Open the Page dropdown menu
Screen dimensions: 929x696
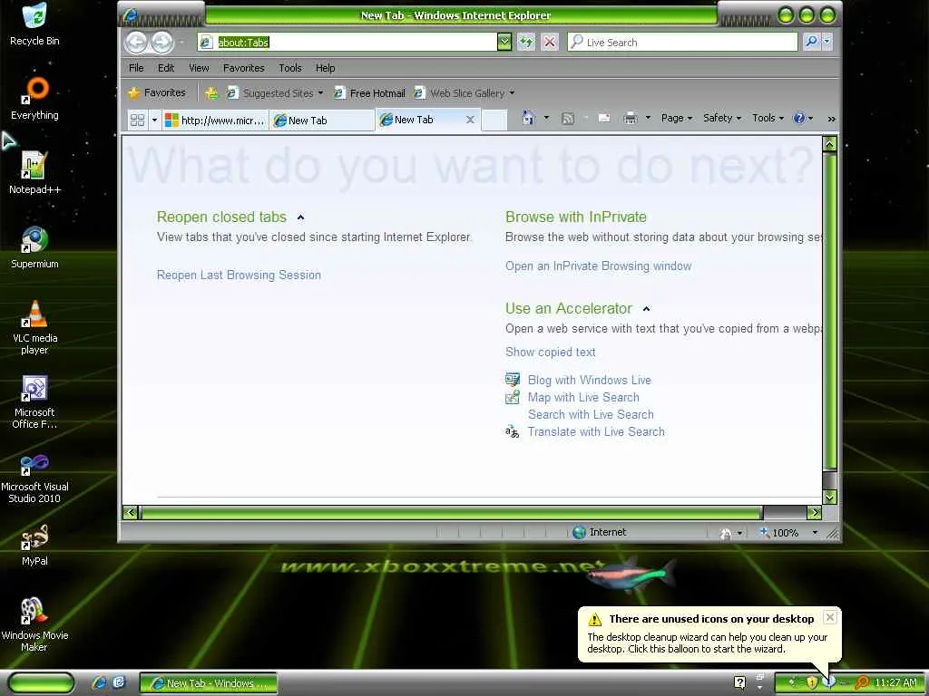[677, 118]
